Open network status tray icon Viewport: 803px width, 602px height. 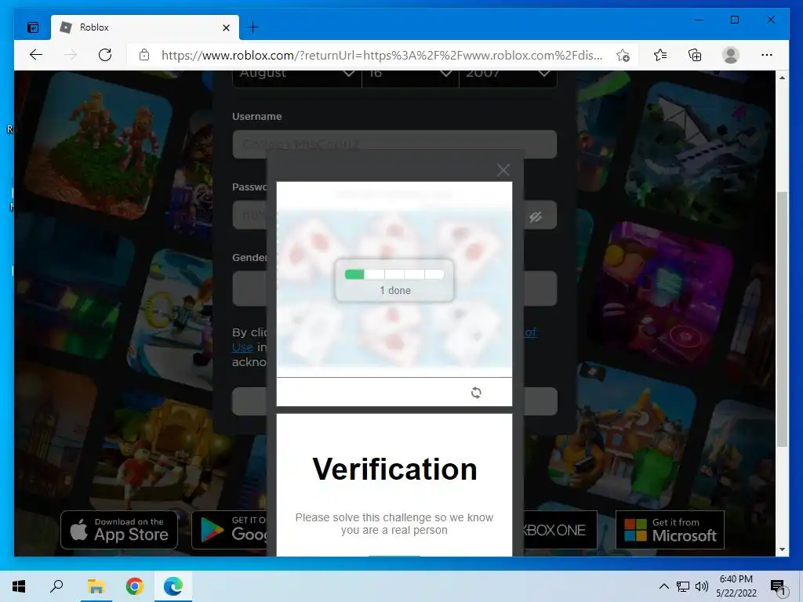683,586
